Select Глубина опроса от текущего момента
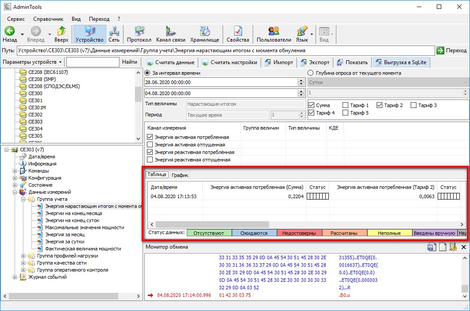This screenshot has height=311, width=470. (x=311, y=73)
